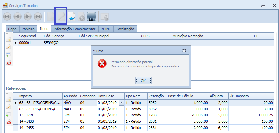The width and height of the screenshot is (279, 133).
Task: Click the blue undo arrow toolbar icon
Action: (x=72, y=16)
